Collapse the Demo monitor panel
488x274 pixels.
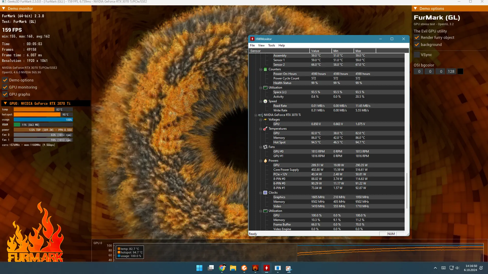click(4, 8)
